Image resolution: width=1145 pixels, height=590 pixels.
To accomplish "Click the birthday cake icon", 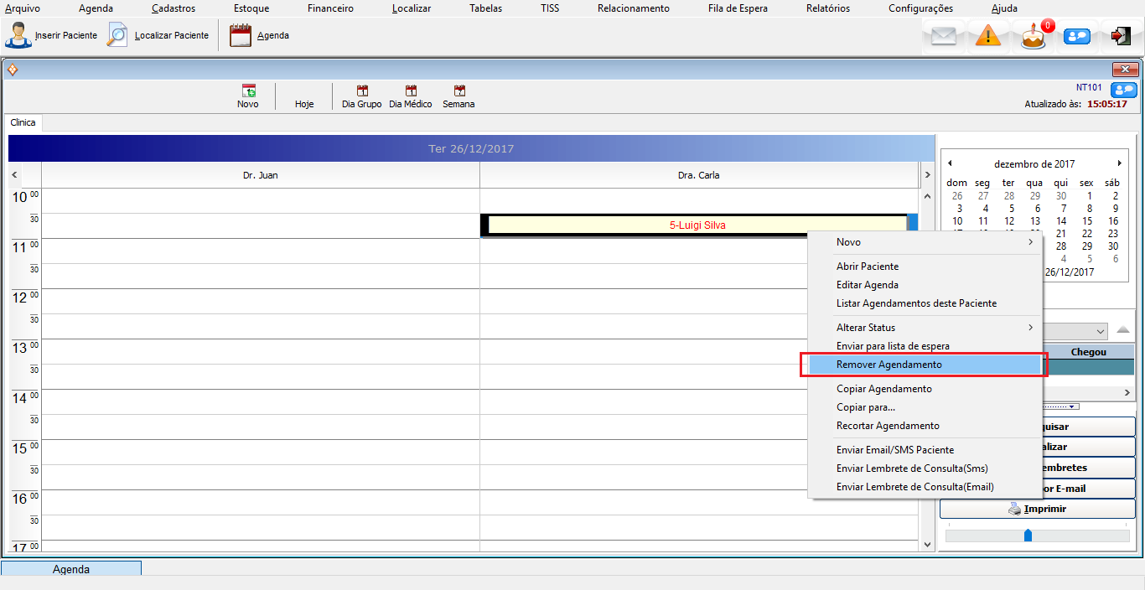I will point(1034,36).
